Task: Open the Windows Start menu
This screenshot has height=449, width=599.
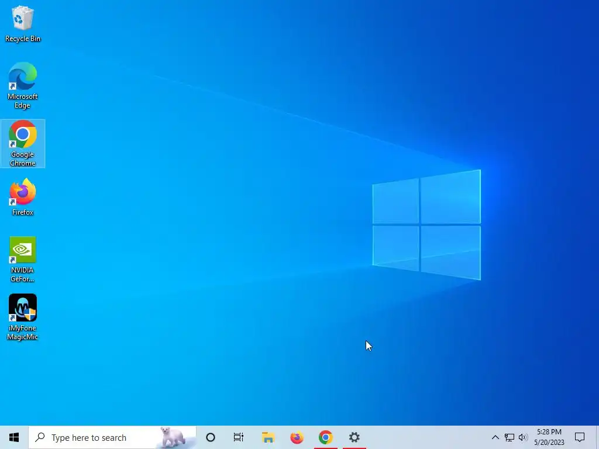Action: 14,437
